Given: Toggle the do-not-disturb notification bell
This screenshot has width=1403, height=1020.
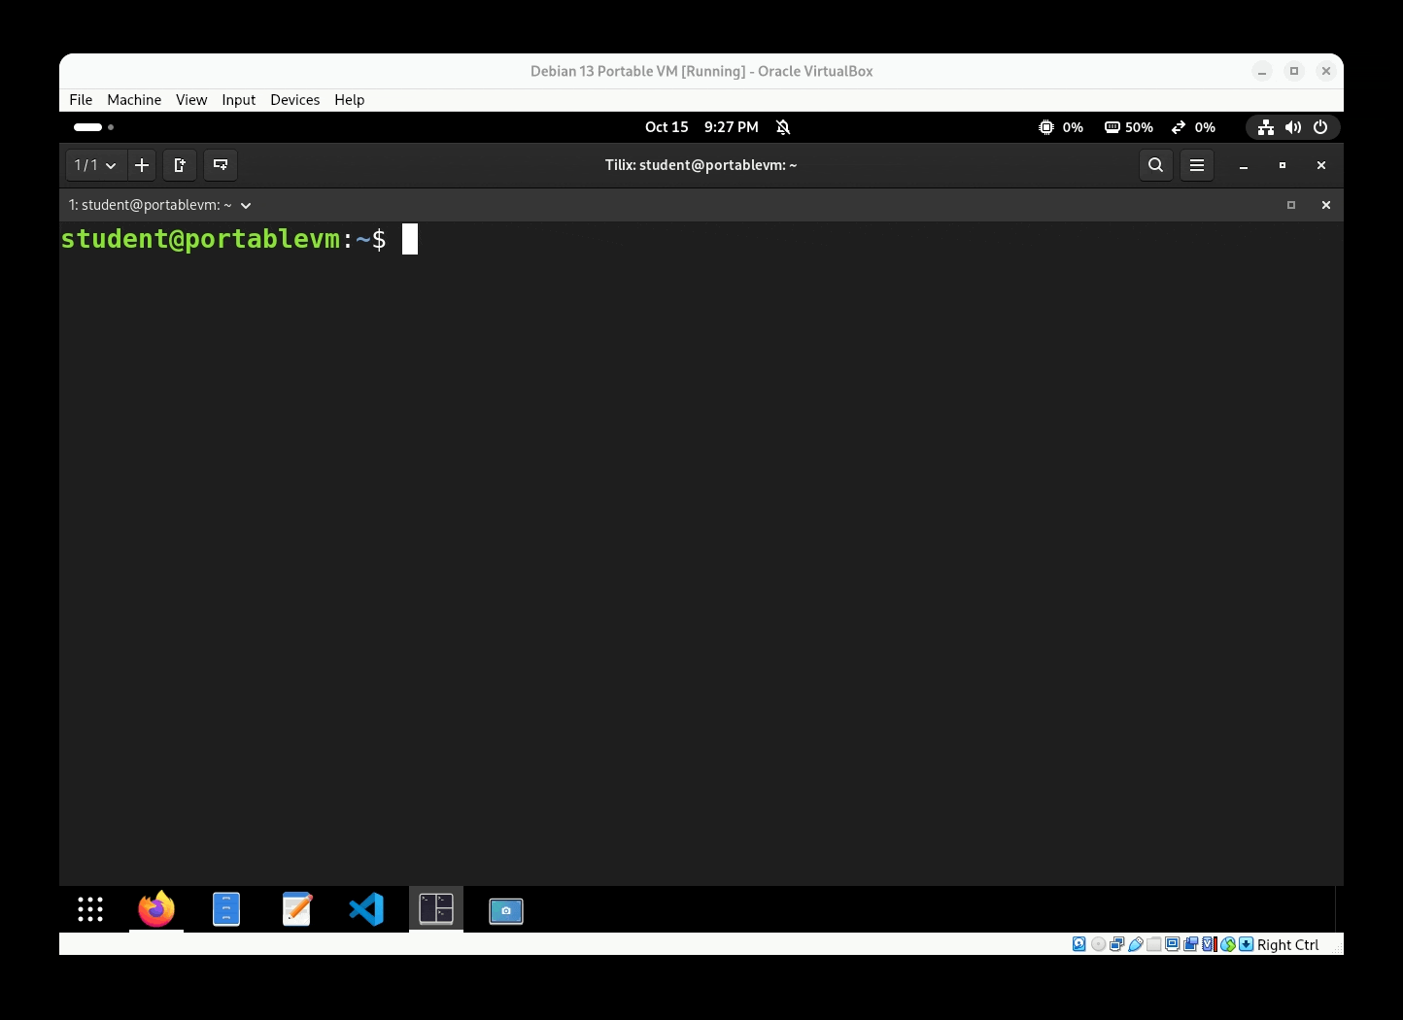Looking at the screenshot, I should [x=783, y=127].
